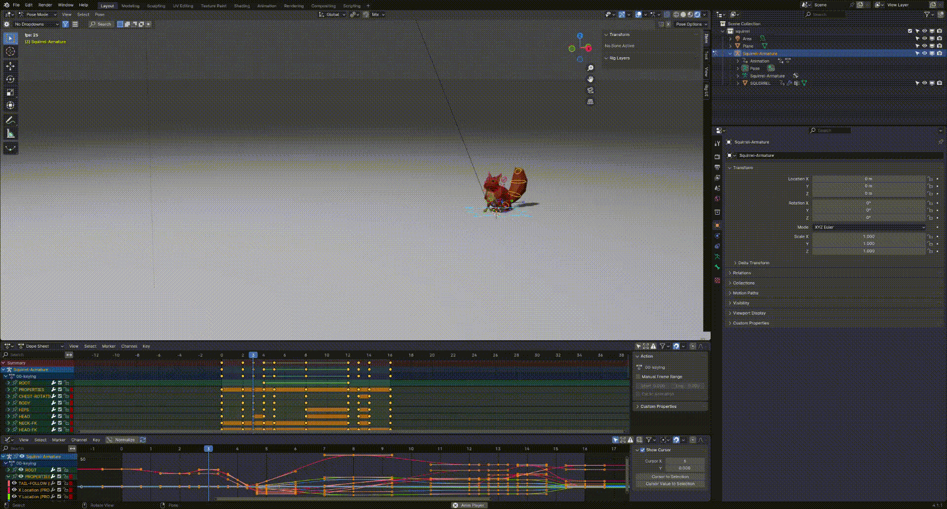Screen dimensions: 947x509
Task: Open Global transform orientation dropdown
Action: pos(332,14)
